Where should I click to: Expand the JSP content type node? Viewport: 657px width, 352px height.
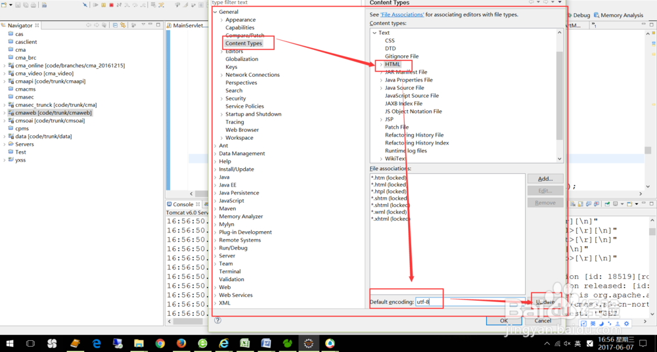coord(381,120)
